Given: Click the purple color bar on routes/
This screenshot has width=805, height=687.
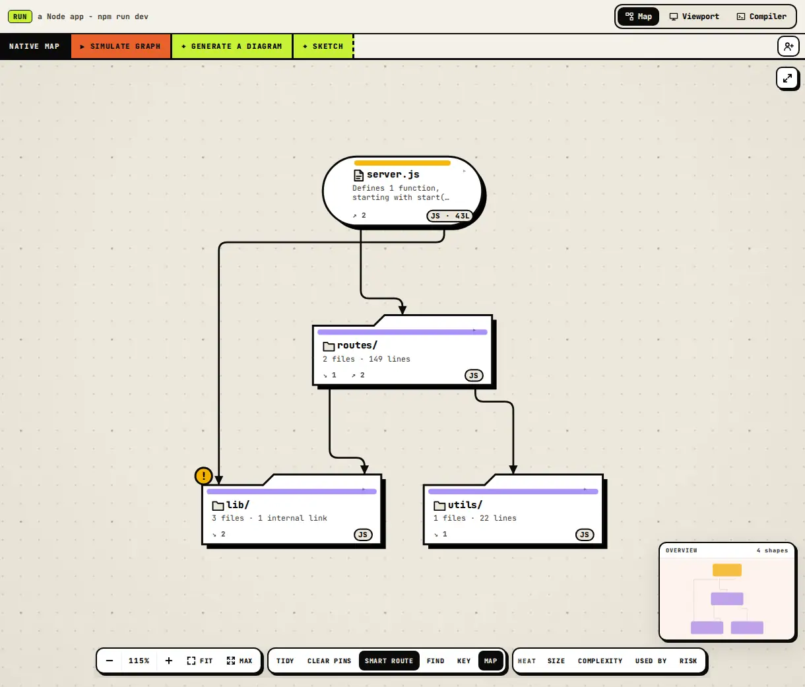Looking at the screenshot, I should [x=402, y=332].
